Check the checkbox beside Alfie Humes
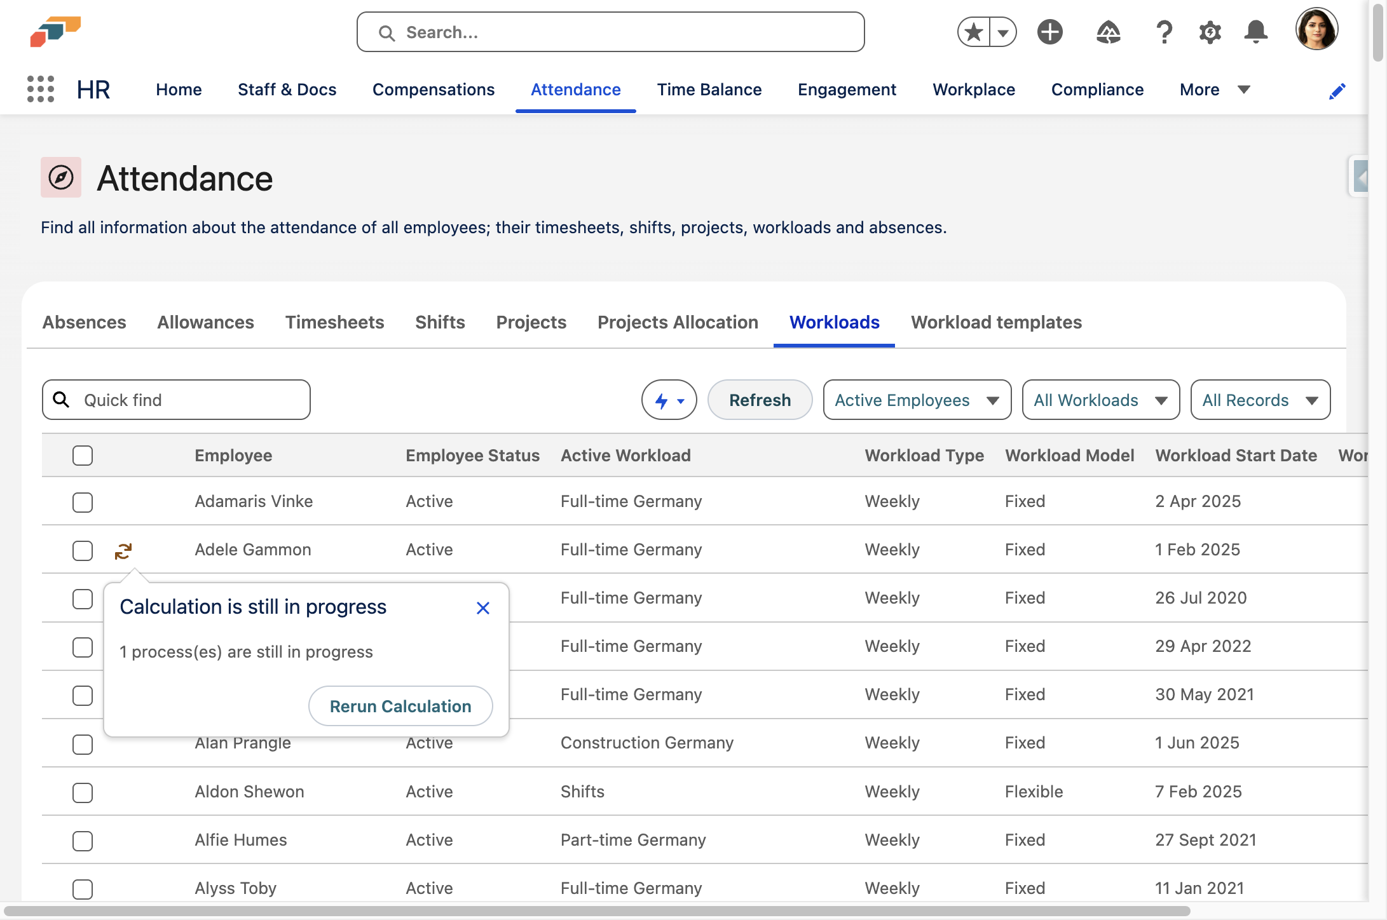This screenshot has height=920, width=1387. [83, 841]
